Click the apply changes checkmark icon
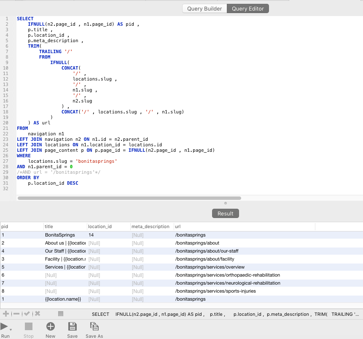Screen dimensions: 363x339 point(27,314)
